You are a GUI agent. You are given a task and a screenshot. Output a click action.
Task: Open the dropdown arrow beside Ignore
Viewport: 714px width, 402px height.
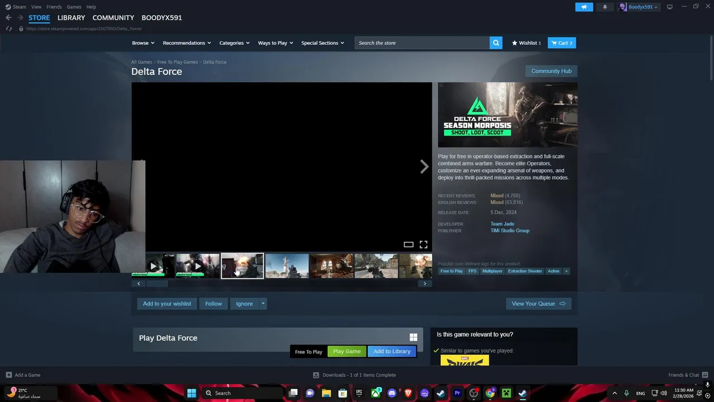[x=263, y=304]
